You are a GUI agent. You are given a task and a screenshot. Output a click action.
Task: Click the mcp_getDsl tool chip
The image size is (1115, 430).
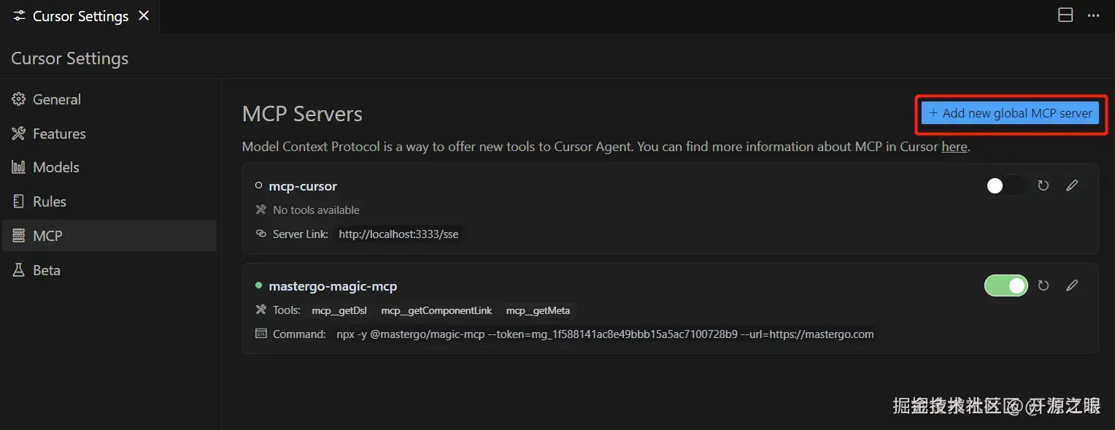[339, 310]
